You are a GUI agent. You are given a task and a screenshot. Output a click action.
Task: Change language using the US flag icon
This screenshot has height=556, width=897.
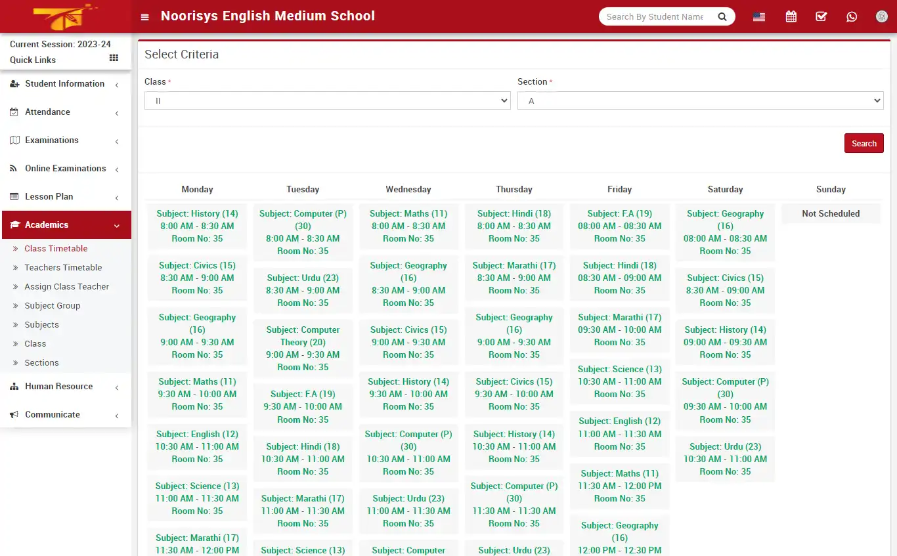point(758,16)
